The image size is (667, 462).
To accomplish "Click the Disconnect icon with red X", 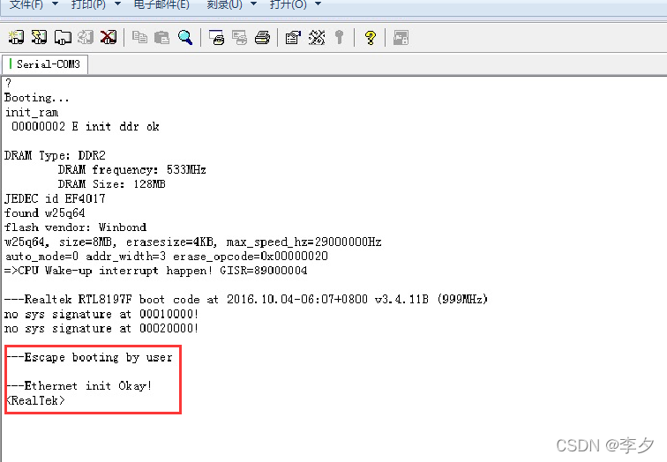I will (109, 37).
